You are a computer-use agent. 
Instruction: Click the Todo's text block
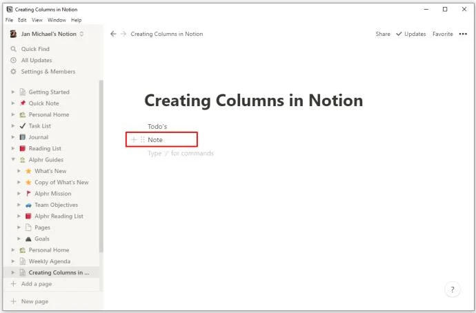coord(157,126)
